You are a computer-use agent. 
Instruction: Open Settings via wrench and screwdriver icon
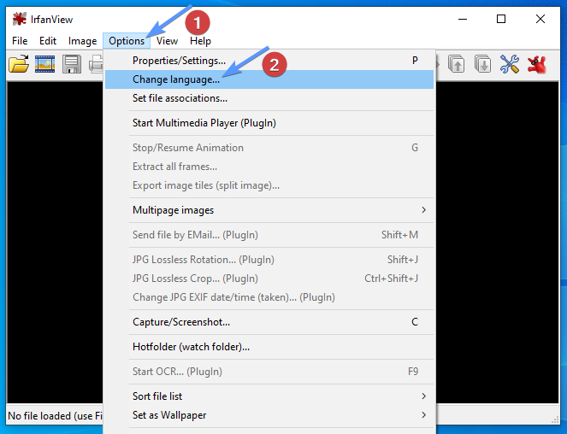510,64
